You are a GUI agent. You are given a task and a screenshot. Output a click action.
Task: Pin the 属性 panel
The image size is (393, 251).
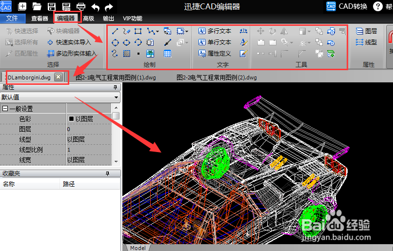pyautogui.click(x=115, y=87)
